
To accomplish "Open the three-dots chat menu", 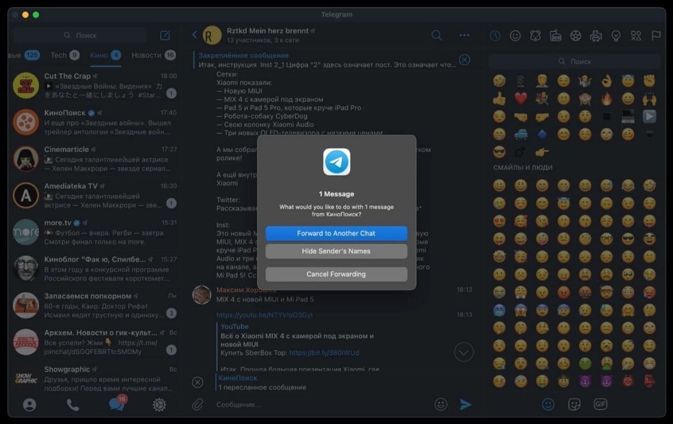I will 464,35.
